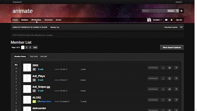Open the Shoutbox in a popup link

pos(39,35)
